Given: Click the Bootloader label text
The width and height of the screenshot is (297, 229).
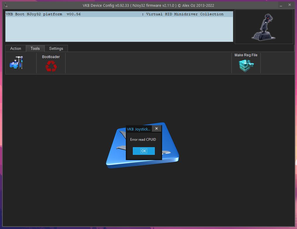Looking at the screenshot, I should click(51, 57).
